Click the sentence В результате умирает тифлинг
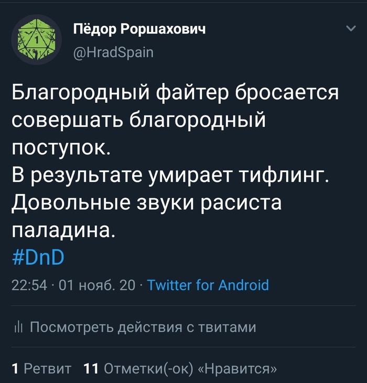The width and height of the screenshot is (367, 383). coord(170,176)
